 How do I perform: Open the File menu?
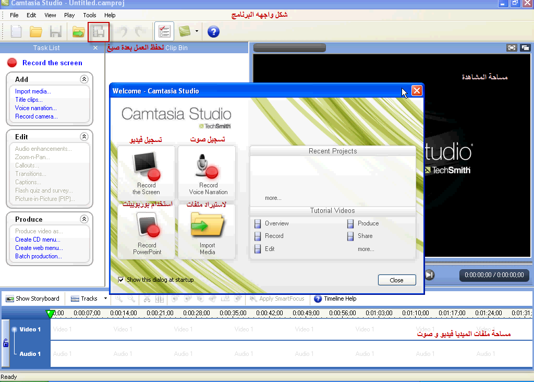(14, 15)
